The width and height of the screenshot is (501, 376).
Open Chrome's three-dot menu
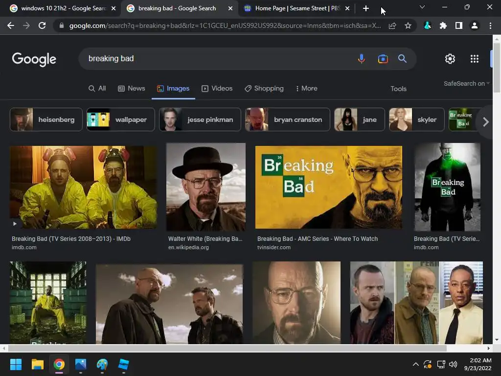pos(490,25)
